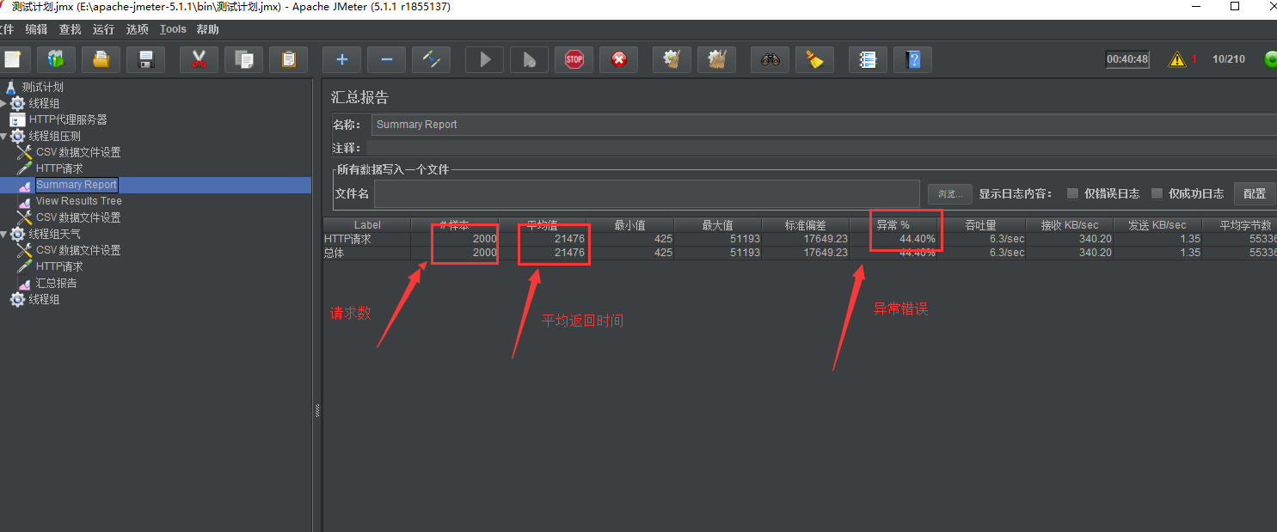Open the Function Helper list icon
The height and width of the screenshot is (532, 1277).
[x=868, y=59]
